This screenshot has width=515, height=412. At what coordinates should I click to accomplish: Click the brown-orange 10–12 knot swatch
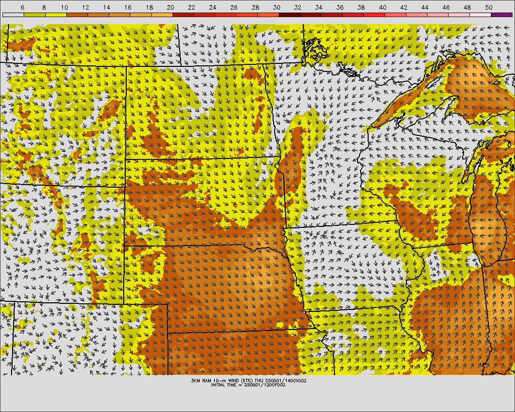(77, 15)
